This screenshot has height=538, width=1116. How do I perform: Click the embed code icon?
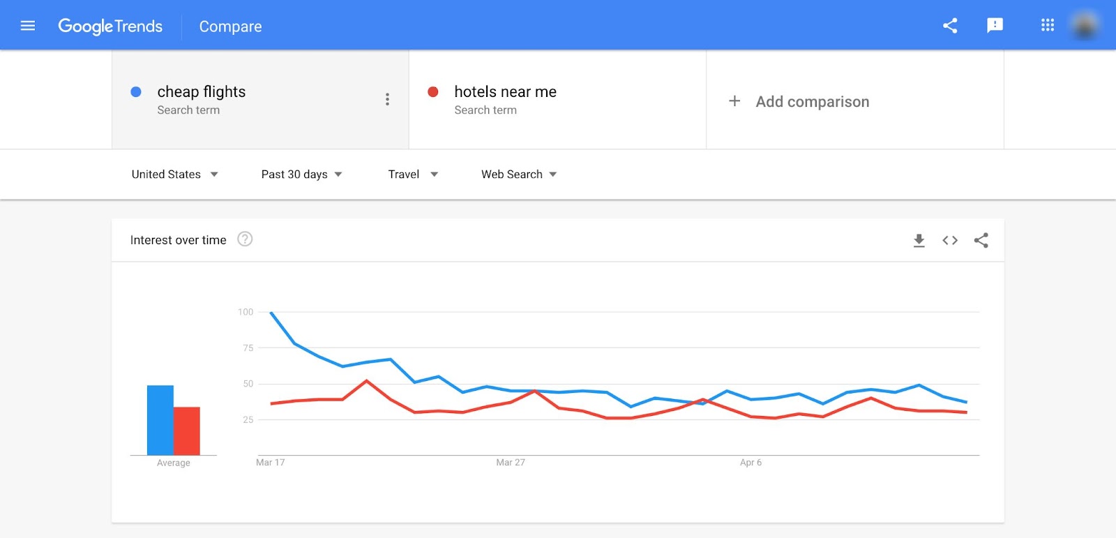pyautogui.click(x=950, y=241)
